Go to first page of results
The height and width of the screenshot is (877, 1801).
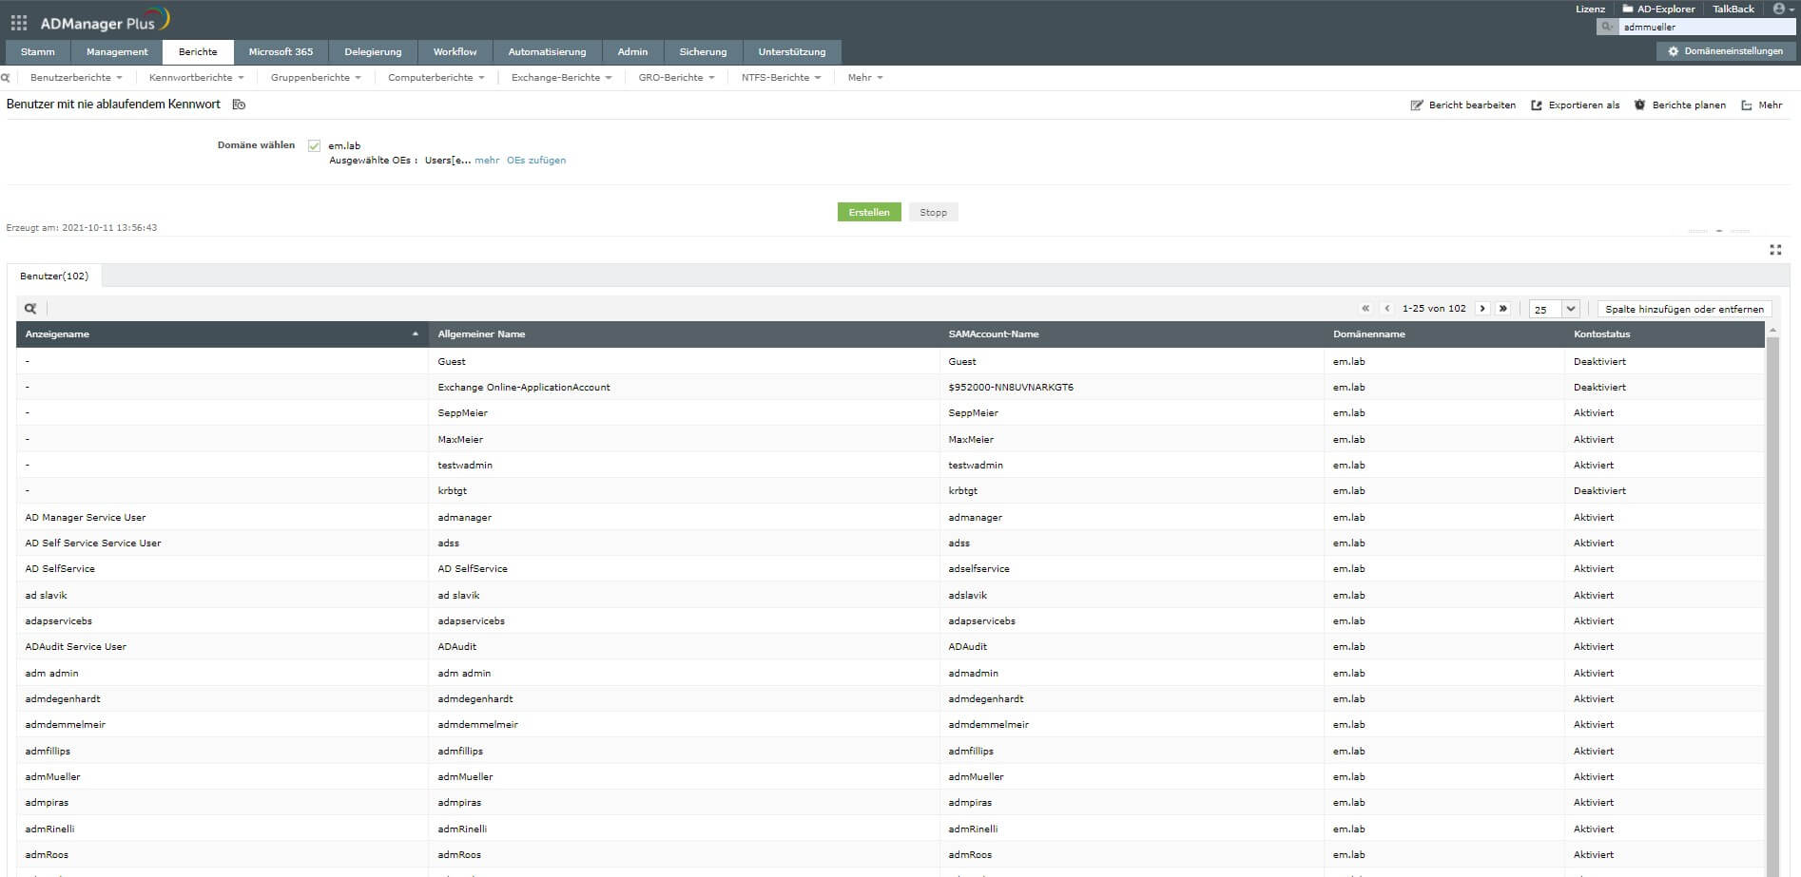[x=1365, y=309]
